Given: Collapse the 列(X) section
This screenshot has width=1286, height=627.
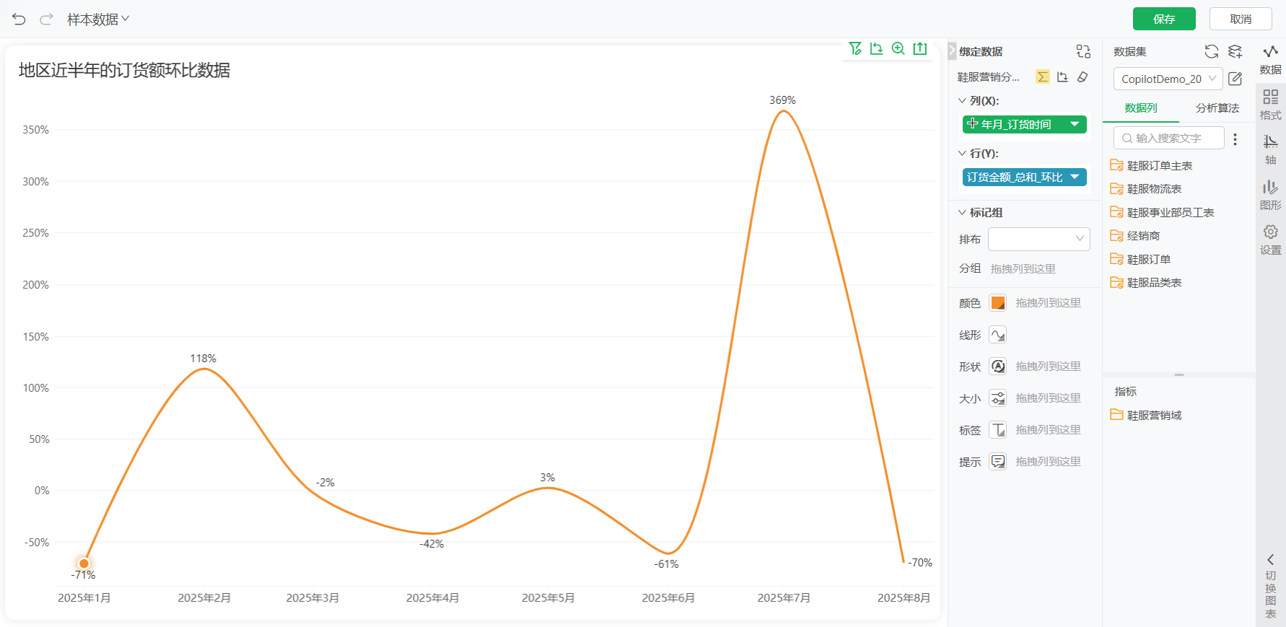Looking at the screenshot, I should point(962,101).
